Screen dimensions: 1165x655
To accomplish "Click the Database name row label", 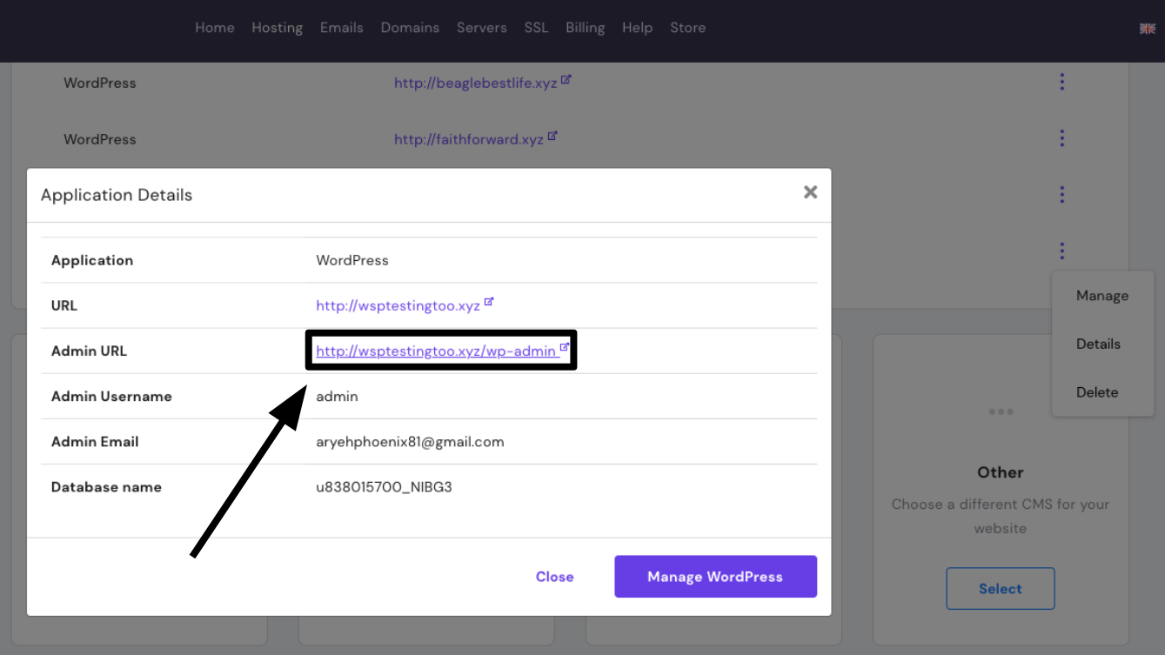I will [x=106, y=487].
